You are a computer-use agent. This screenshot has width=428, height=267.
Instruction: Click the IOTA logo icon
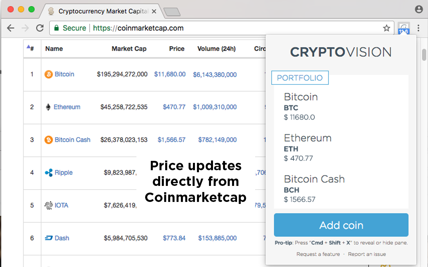48,205
